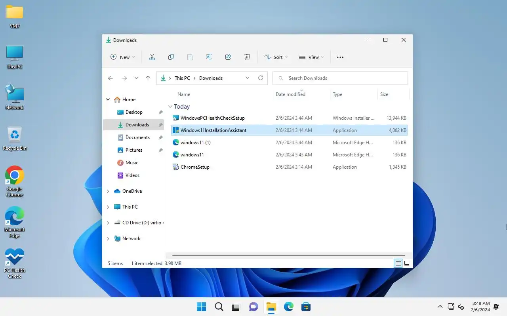This screenshot has height=316, width=507.
Task: Open the New dropdown menu
Action: point(122,57)
